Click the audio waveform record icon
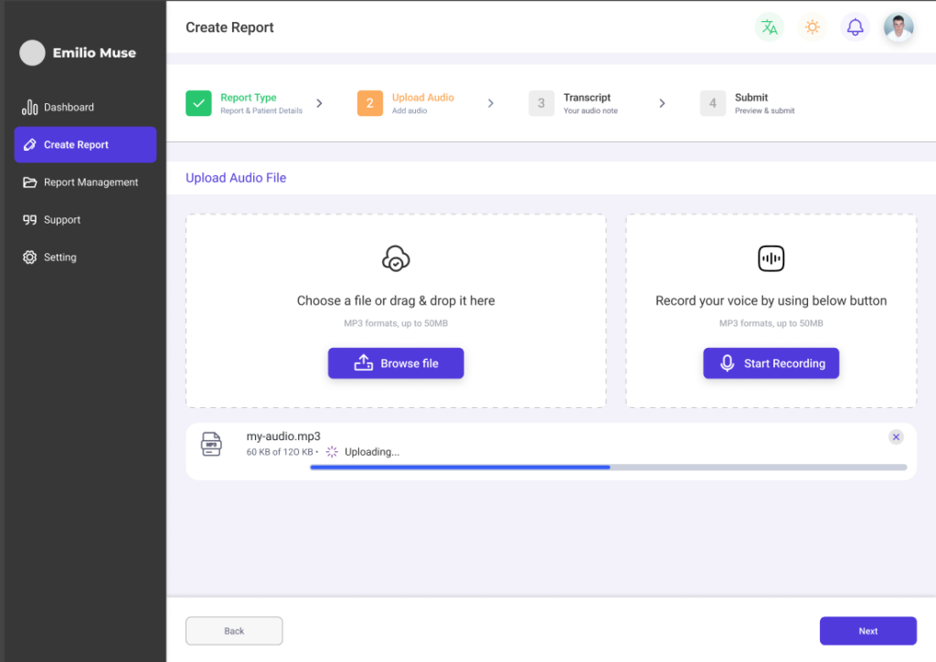Image resolution: width=936 pixels, height=662 pixels. click(771, 259)
